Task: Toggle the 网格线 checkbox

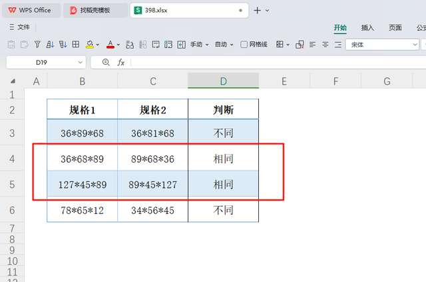Action: pos(244,45)
